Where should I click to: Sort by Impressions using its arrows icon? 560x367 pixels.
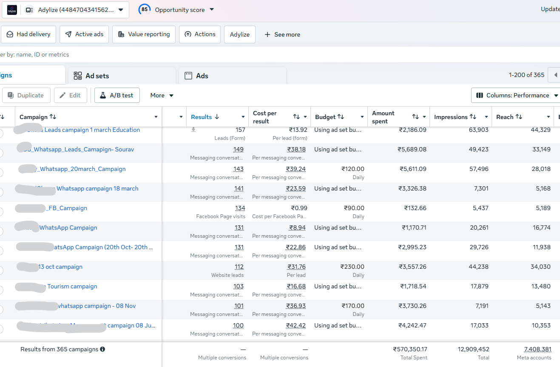(474, 117)
